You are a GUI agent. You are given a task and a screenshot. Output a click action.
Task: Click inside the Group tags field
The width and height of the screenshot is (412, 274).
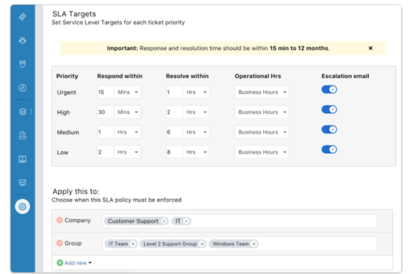coord(240,244)
